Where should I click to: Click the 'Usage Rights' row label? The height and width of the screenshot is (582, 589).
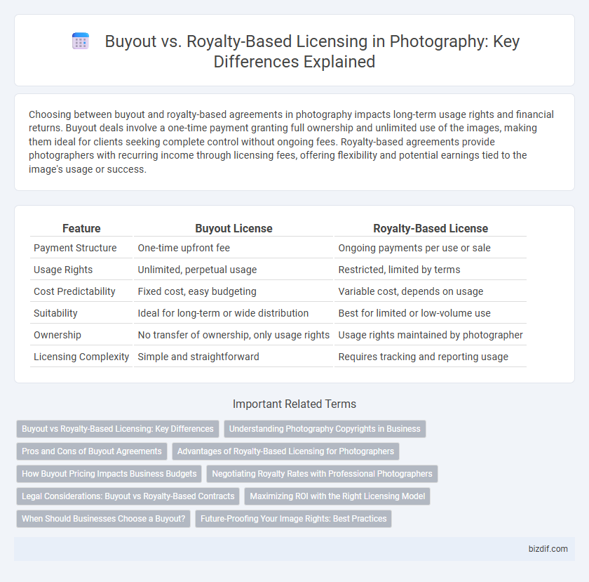pyautogui.click(x=81, y=270)
